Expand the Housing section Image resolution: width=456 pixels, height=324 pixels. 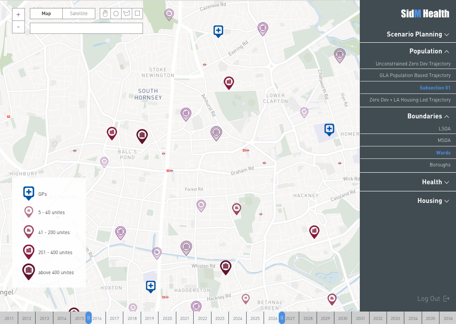[x=433, y=201]
